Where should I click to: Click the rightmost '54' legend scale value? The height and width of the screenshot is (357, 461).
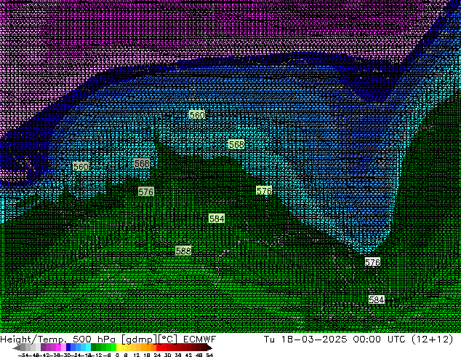pos(209,355)
